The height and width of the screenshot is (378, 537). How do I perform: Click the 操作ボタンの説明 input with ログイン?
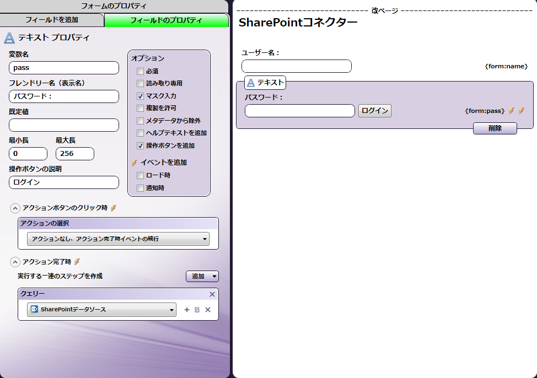(64, 182)
